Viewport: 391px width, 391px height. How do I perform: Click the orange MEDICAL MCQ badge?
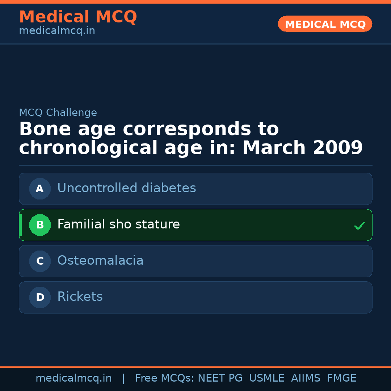325,24
